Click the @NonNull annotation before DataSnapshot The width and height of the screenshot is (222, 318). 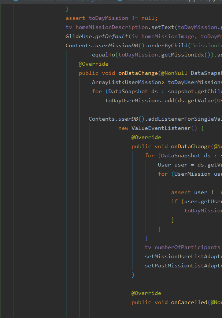(174, 73)
